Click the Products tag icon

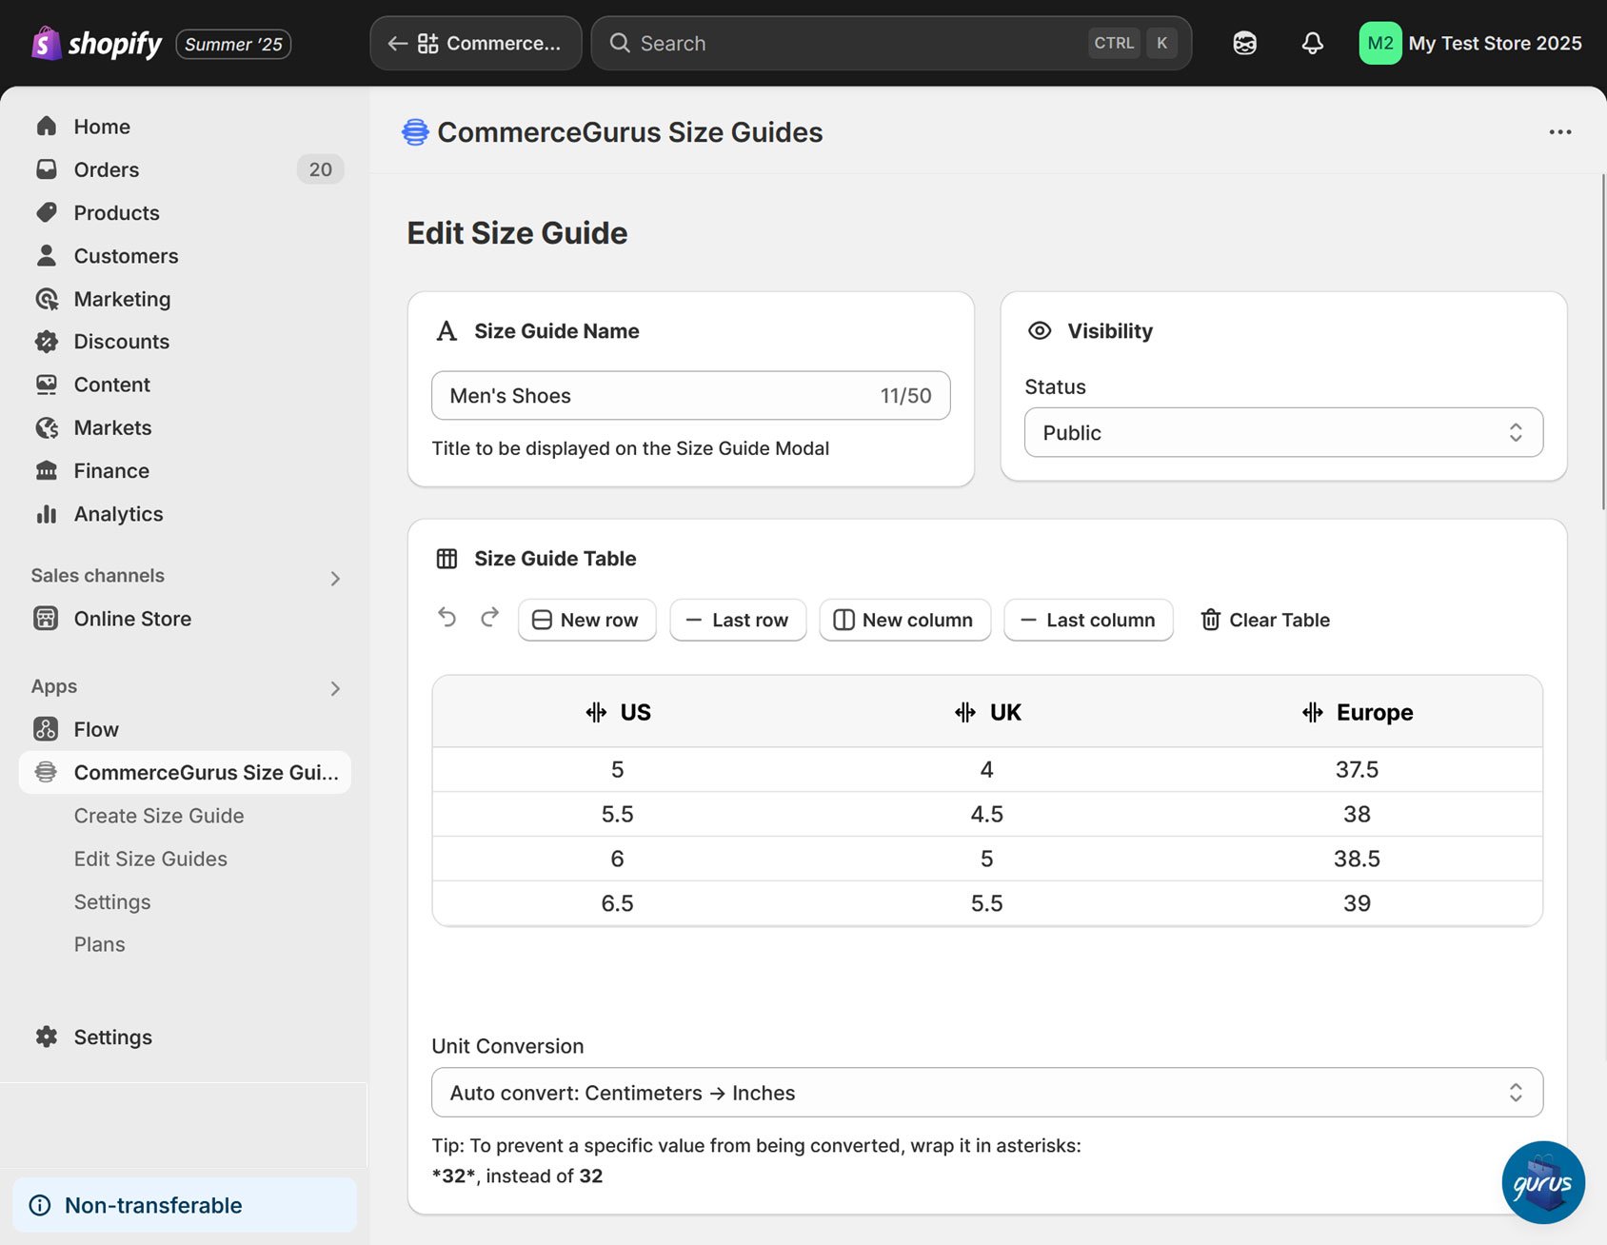[46, 212]
